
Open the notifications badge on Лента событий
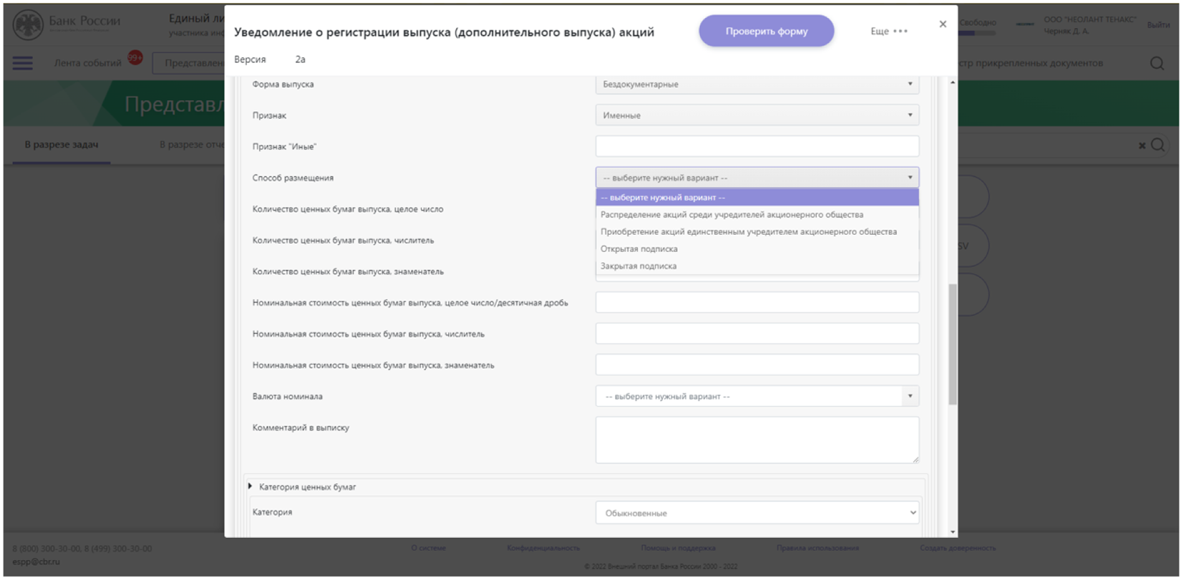coord(135,57)
